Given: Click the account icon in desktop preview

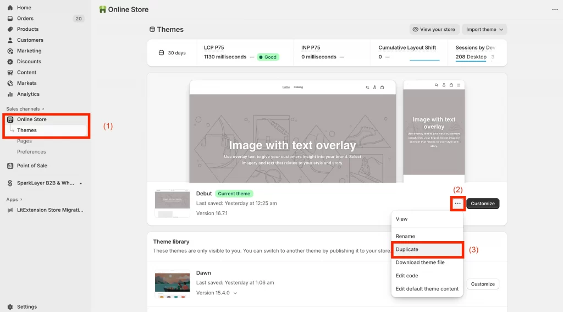Looking at the screenshot, I should 374,87.
